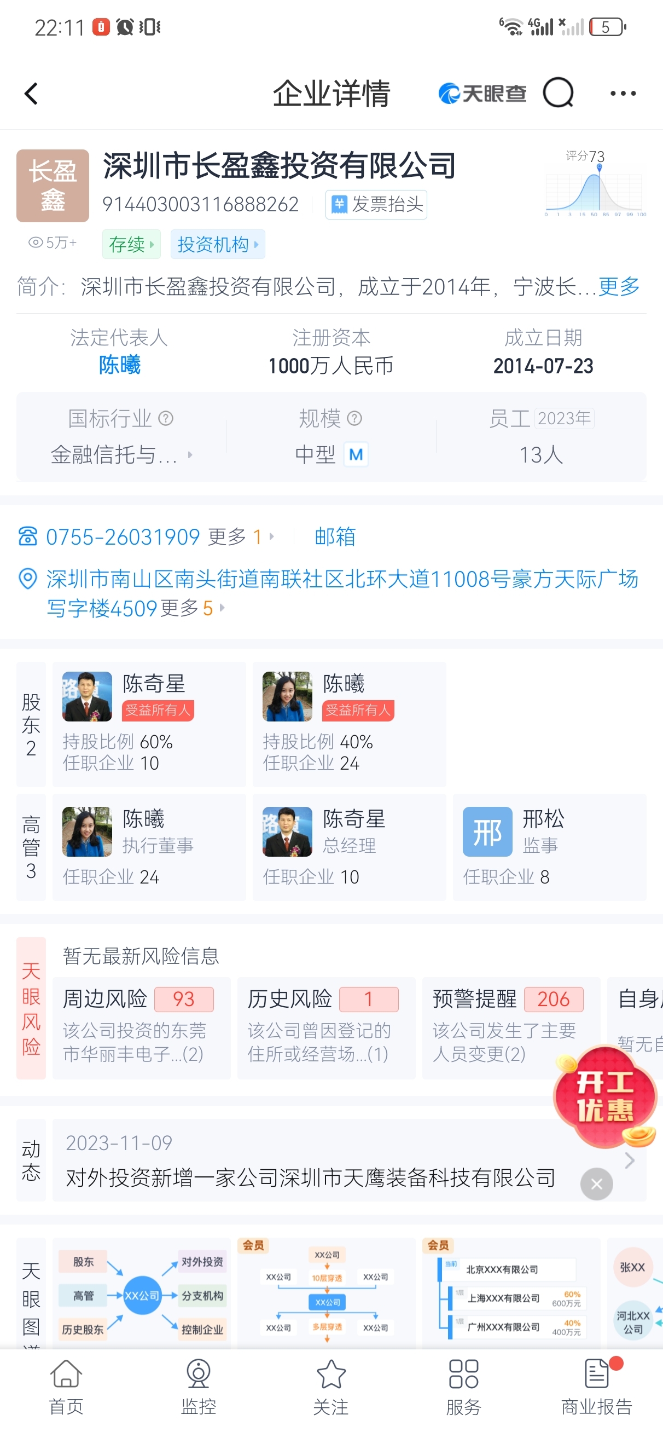Open 发票抬头 invoice title button
663x1432 pixels.
pyautogui.click(x=376, y=205)
